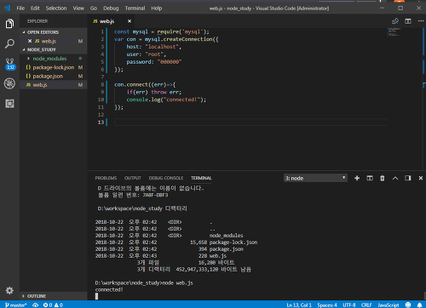Change indentation via Spaces: 4
Viewport: 426px width, 308px height.
click(x=327, y=305)
